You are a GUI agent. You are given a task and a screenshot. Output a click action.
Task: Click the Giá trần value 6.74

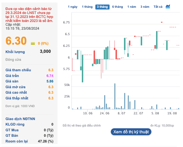[50, 76]
